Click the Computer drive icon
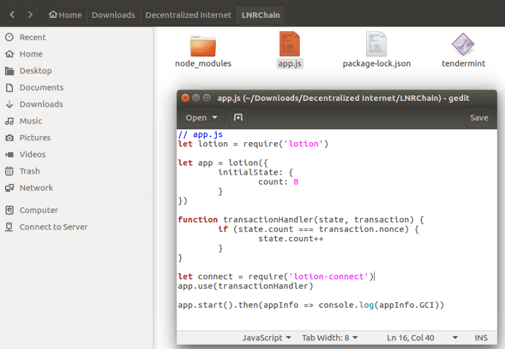 9,210
